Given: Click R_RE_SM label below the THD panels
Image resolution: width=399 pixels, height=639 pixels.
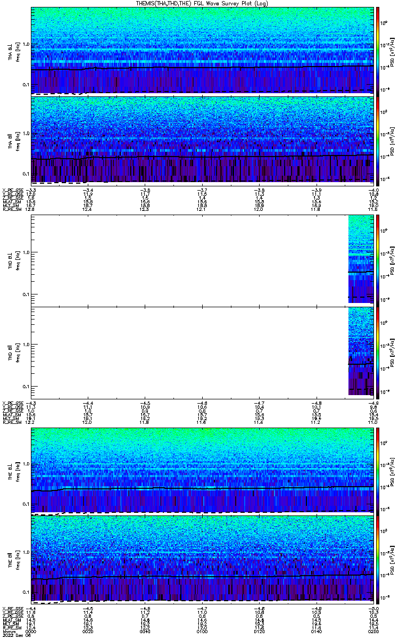Looking at the screenshot, I should (12, 423).
